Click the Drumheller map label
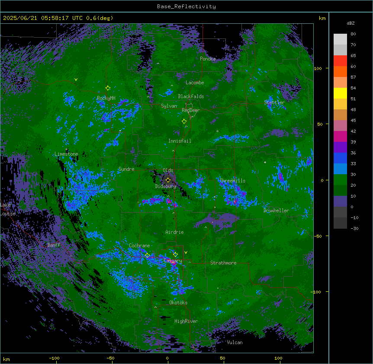Image resolution: width=373 pixels, height=364 pixels. coord(276,211)
